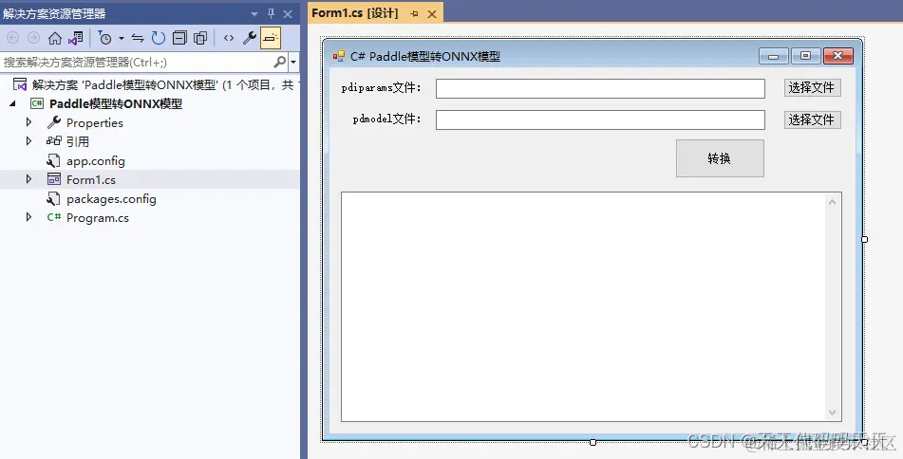The height and width of the screenshot is (459, 903).
Task: Select the 引用 tree item
Action: click(x=77, y=141)
